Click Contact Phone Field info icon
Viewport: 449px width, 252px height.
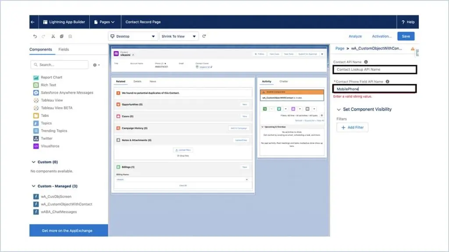(x=388, y=82)
